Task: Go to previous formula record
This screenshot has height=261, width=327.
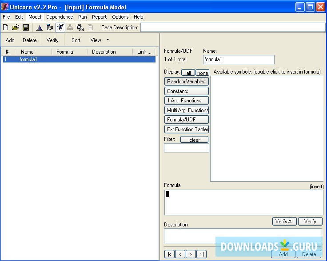Action: coord(180,254)
